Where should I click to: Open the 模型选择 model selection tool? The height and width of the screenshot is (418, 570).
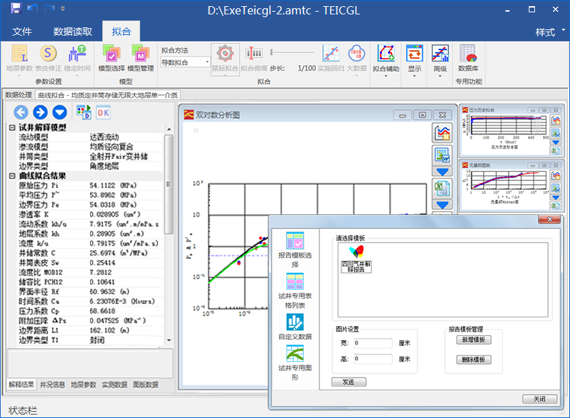click(111, 58)
